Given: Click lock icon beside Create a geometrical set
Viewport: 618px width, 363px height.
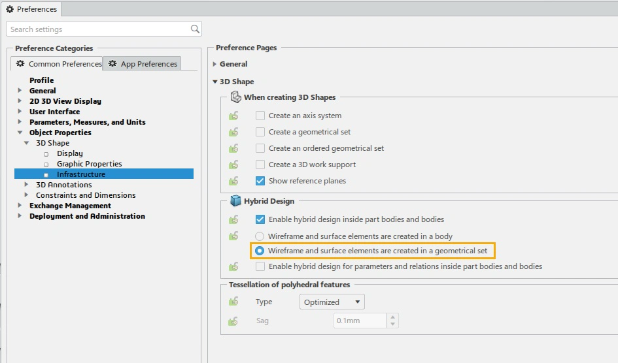Looking at the screenshot, I should (233, 132).
